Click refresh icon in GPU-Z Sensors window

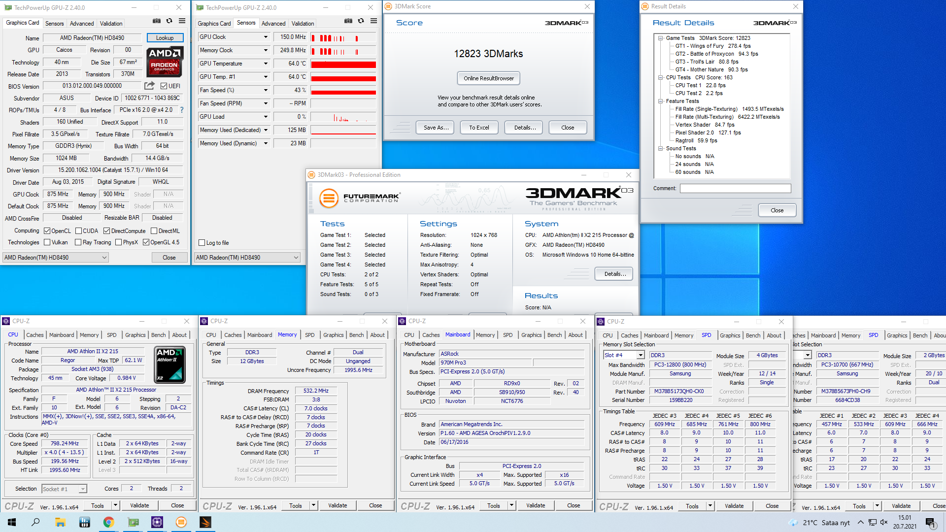pyautogui.click(x=361, y=21)
